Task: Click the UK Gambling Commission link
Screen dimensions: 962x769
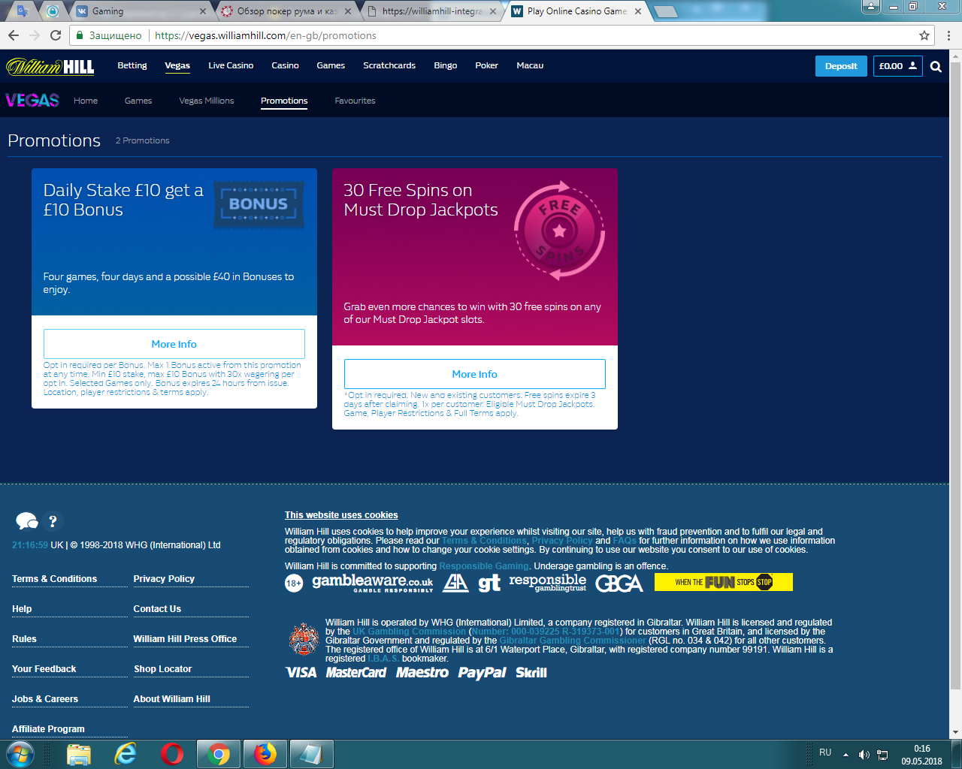Action: pyautogui.click(x=409, y=632)
